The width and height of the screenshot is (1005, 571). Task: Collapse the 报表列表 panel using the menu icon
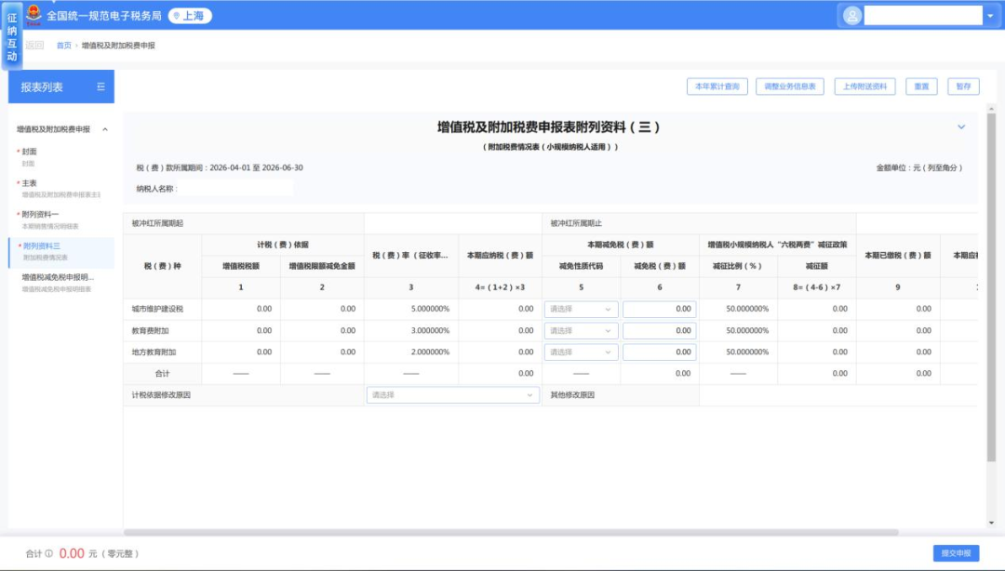point(100,86)
